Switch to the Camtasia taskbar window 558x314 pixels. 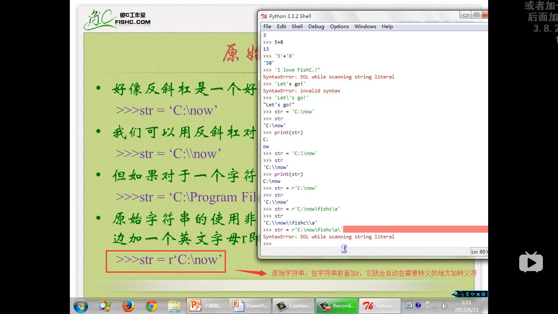[292, 305]
